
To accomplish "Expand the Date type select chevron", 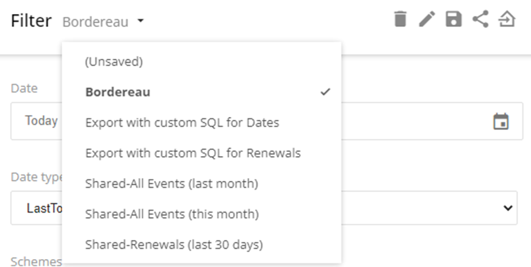I will (x=508, y=208).
